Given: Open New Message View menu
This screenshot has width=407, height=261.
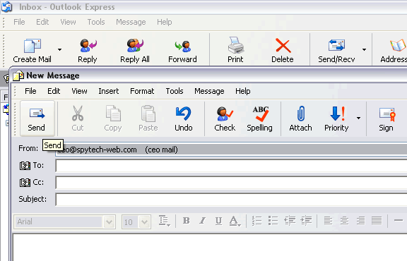Looking at the screenshot, I should point(79,91).
